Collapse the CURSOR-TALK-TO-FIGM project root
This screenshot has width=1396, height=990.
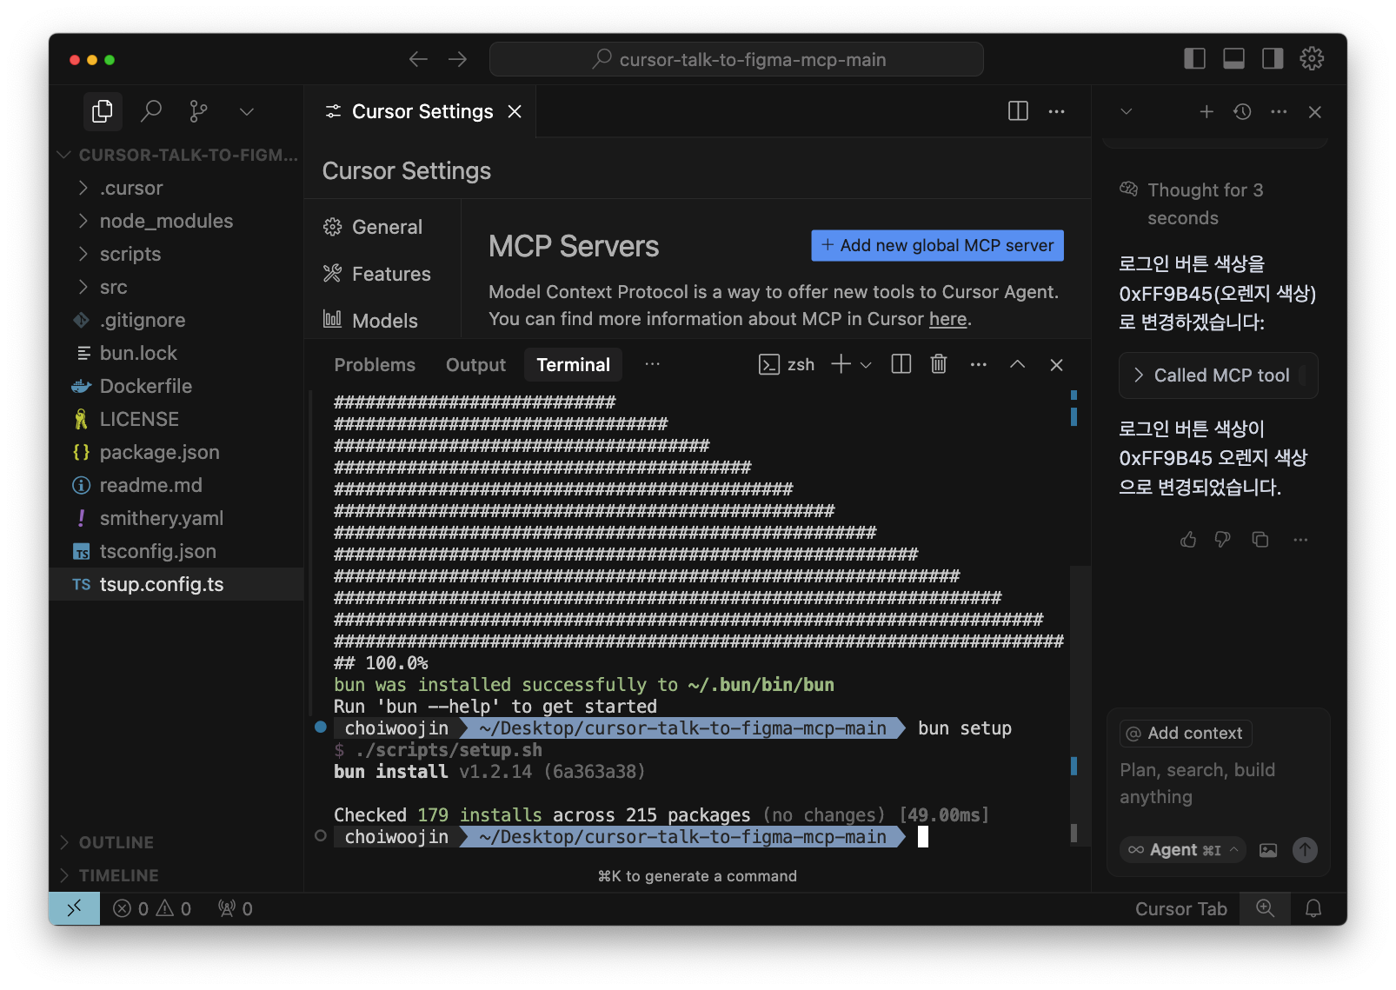pos(176,155)
